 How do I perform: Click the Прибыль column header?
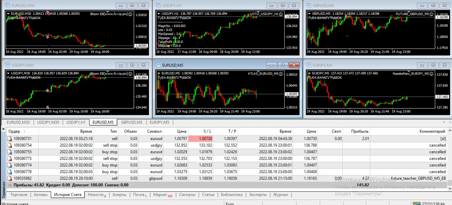click(357, 131)
